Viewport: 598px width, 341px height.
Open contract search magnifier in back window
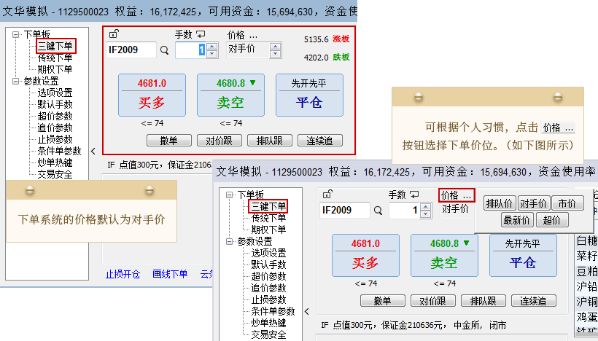(164, 50)
